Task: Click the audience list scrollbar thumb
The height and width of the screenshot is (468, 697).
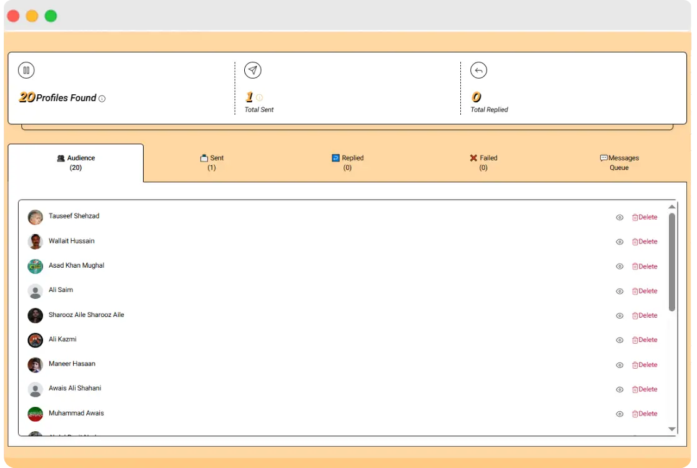Action: point(671,262)
